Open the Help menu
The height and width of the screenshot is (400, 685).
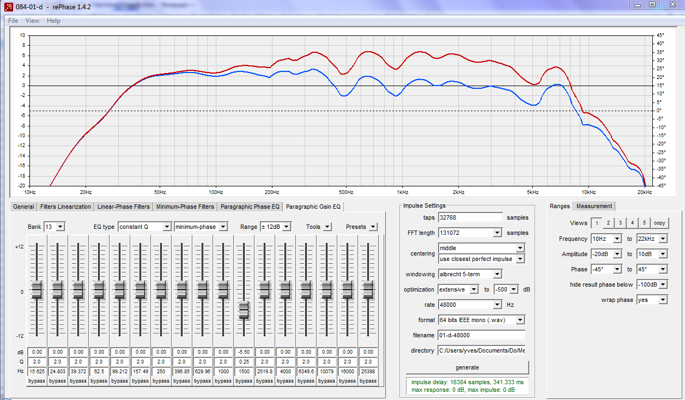pos(53,21)
